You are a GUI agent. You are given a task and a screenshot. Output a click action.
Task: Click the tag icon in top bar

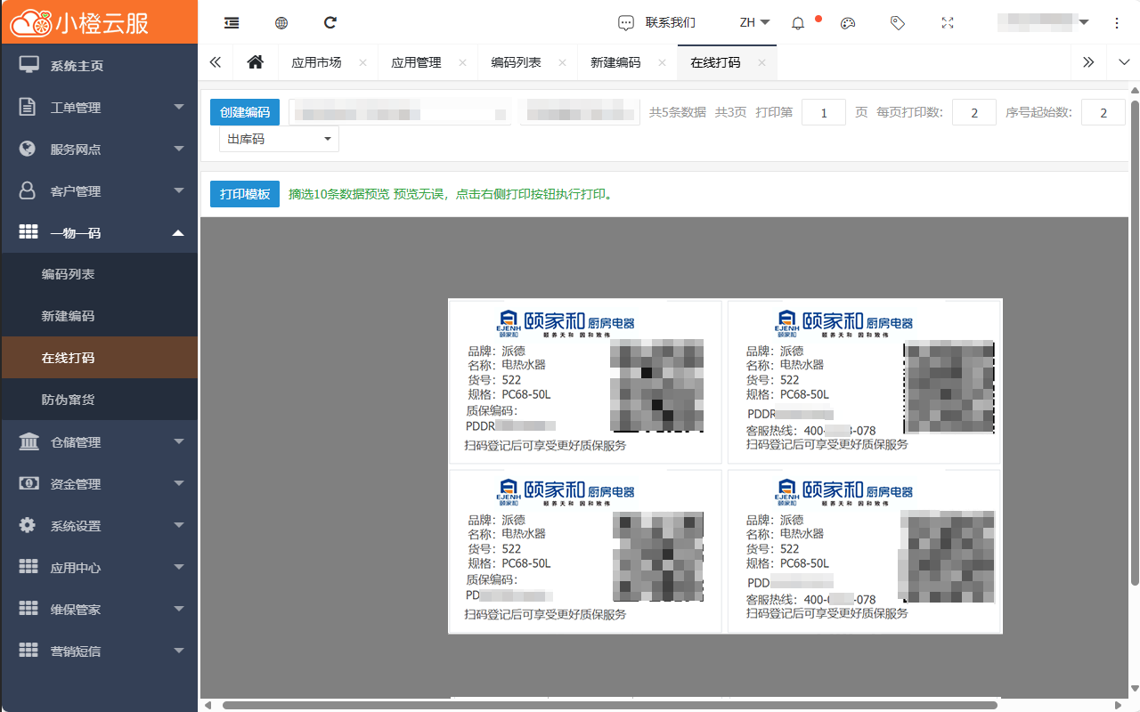898,23
